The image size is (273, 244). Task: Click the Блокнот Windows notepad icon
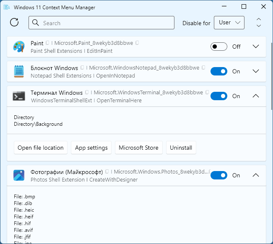[19, 71]
